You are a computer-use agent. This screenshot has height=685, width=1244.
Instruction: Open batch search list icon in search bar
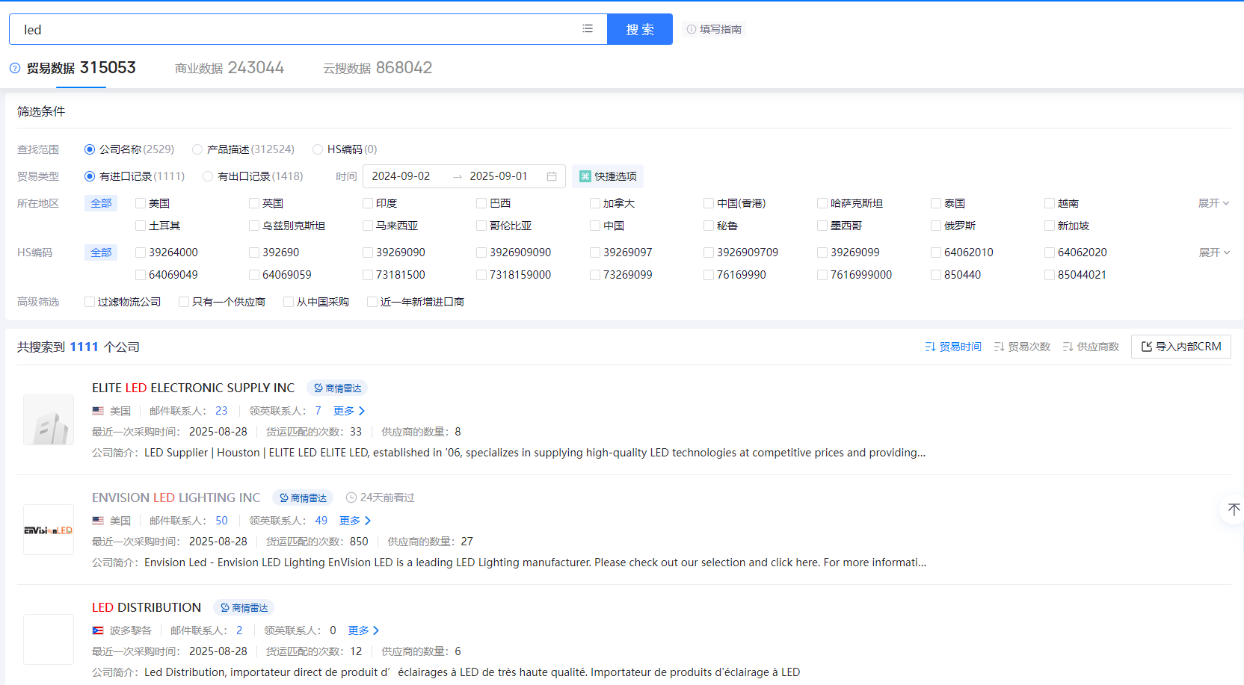click(588, 28)
